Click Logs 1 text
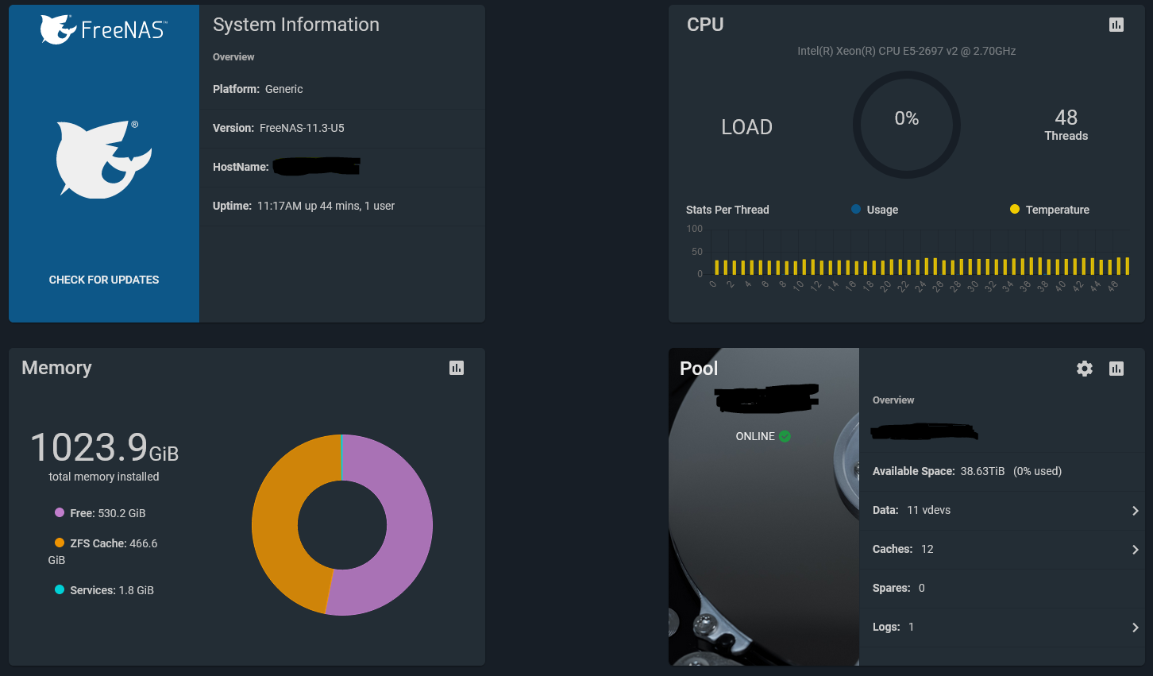 (893, 627)
